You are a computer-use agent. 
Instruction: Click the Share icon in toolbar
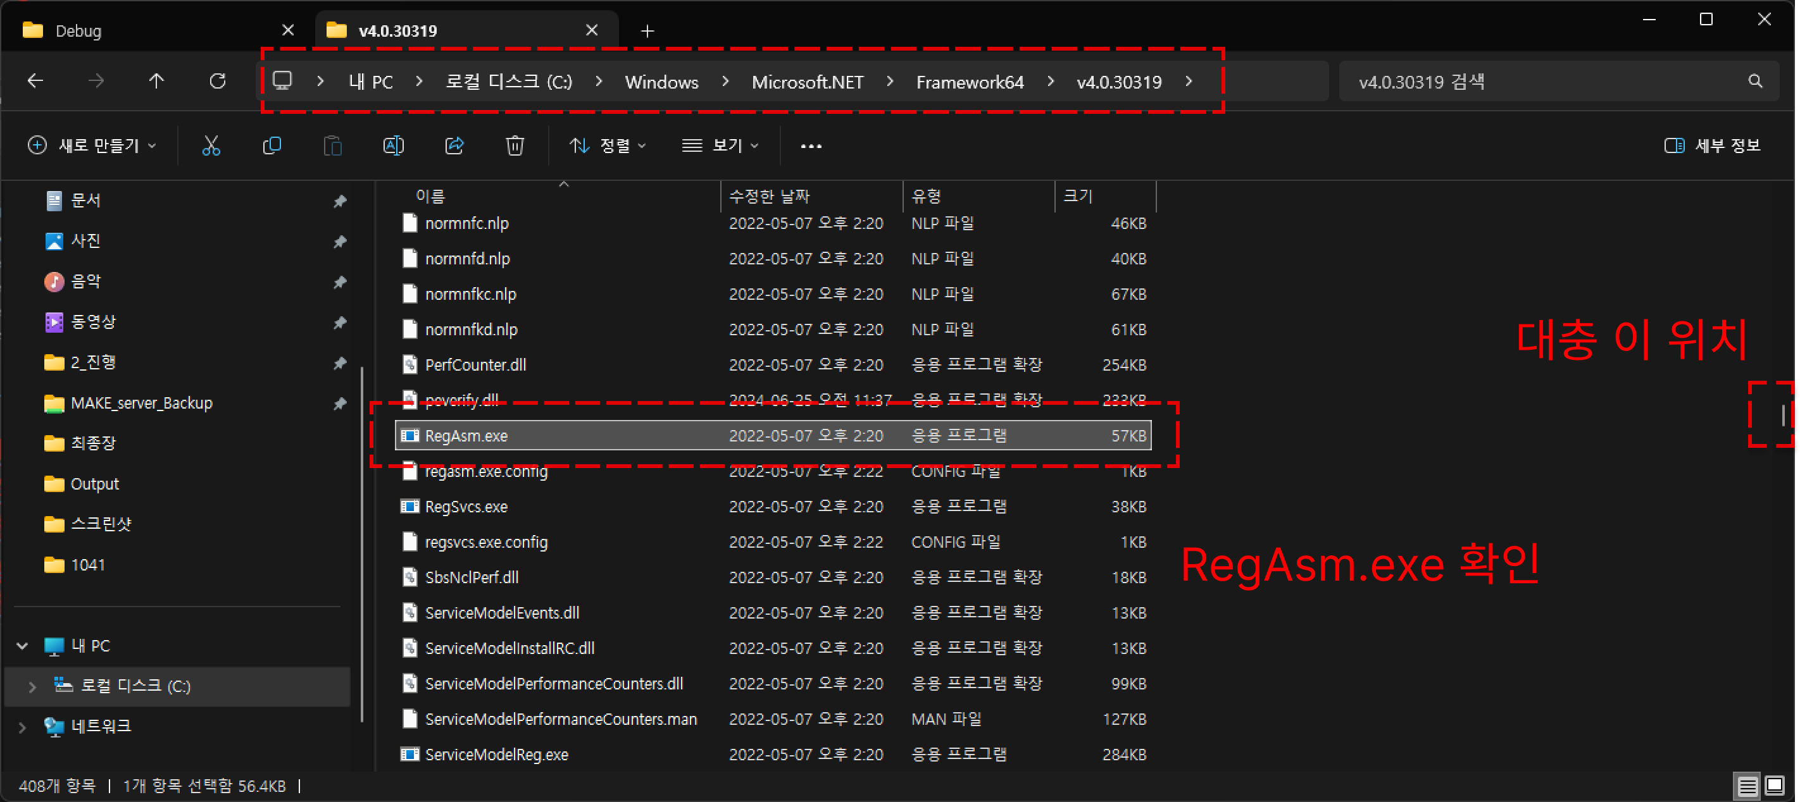pos(454,145)
